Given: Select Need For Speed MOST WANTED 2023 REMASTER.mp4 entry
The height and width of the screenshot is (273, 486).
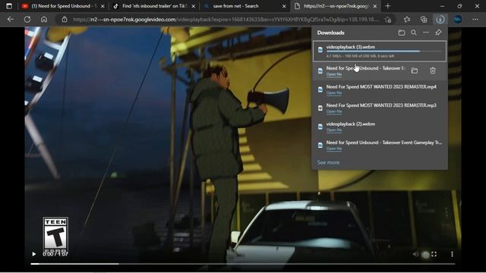Looking at the screenshot, I should pos(380,89).
